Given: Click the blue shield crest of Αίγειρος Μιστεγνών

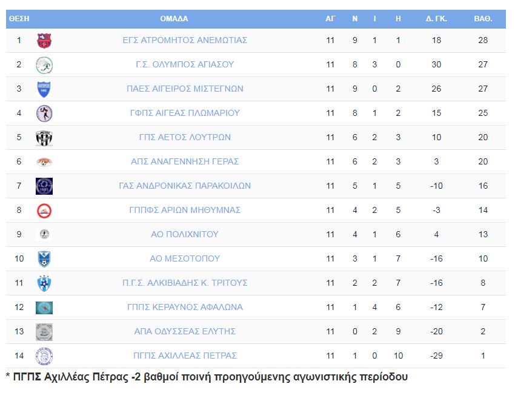Looking at the screenshot, I should (44, 89).
